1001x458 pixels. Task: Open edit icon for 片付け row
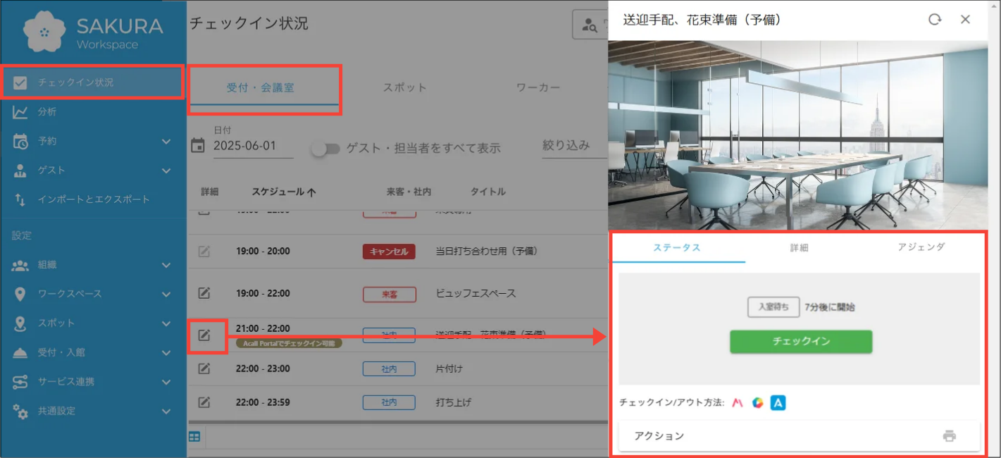click(204, 369)
